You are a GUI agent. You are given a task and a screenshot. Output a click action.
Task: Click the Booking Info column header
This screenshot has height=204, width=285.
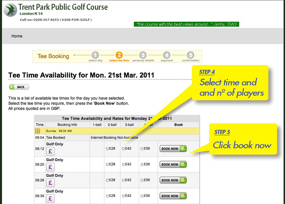pyautogui.click(x=67, y=125)
